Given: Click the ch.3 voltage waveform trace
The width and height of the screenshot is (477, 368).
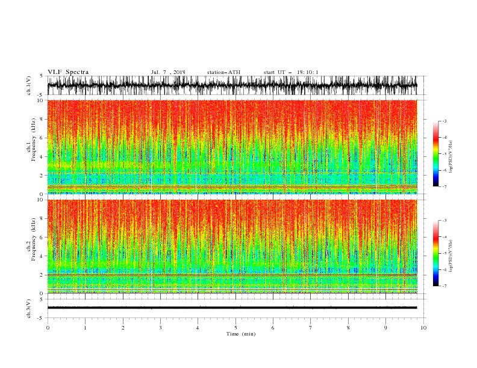Looking at the screenshot, I should pos(232,308).
